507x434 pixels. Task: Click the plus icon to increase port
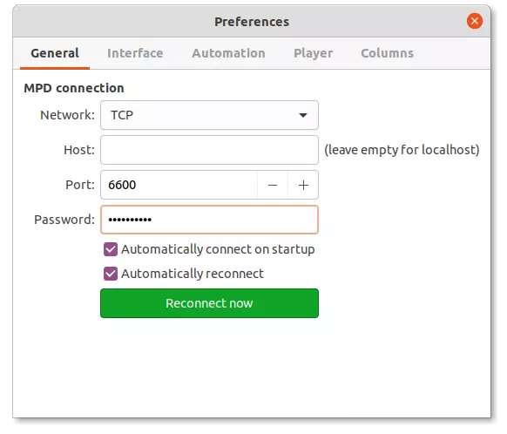(303, 185)
